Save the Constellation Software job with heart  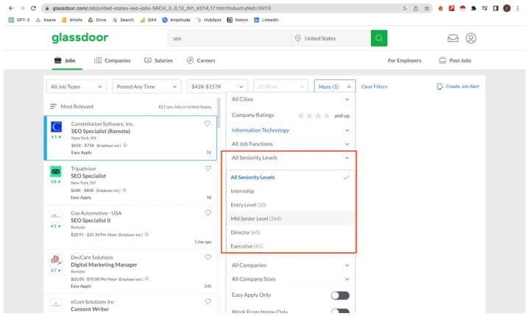coord(208,123)
